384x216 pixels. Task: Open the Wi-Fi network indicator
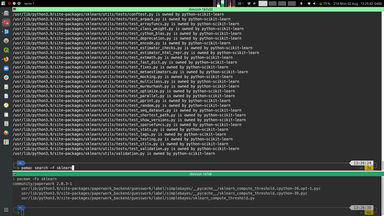pyautogui.click(x=309, y=3)
